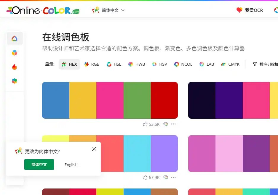The width and height of the screenshot is (278, 195).
Task: Pick the mint green swatch in bottom-right palette
Action: [256, 192]
